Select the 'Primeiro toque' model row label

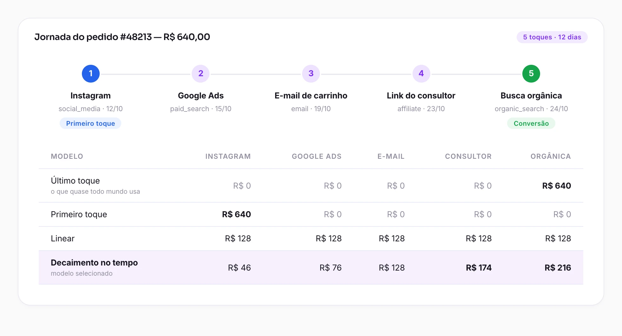click(x=79, y=214)
